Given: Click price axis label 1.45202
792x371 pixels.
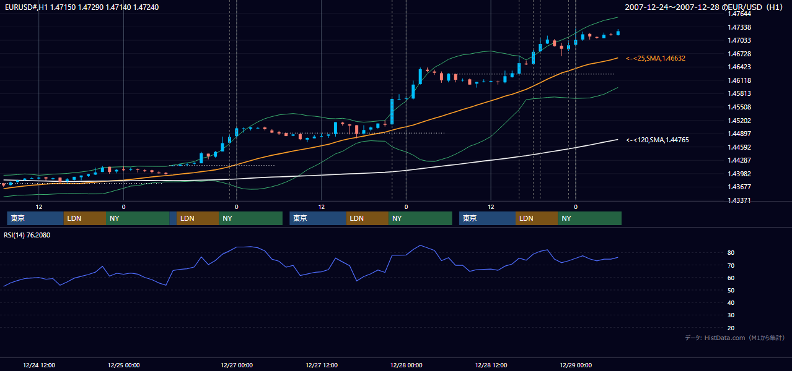Looking at the screenshot, I should point(740,121).
